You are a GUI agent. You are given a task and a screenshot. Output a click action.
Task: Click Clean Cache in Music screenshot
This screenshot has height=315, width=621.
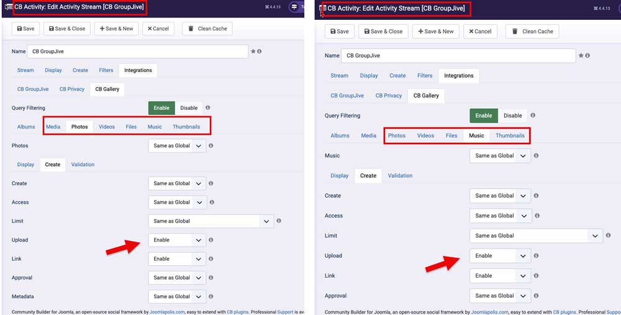[x=532, y=31]
